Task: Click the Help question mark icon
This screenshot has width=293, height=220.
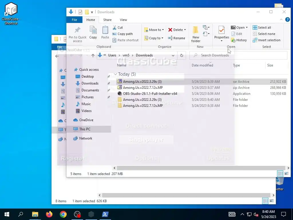Action: [287, 19]
